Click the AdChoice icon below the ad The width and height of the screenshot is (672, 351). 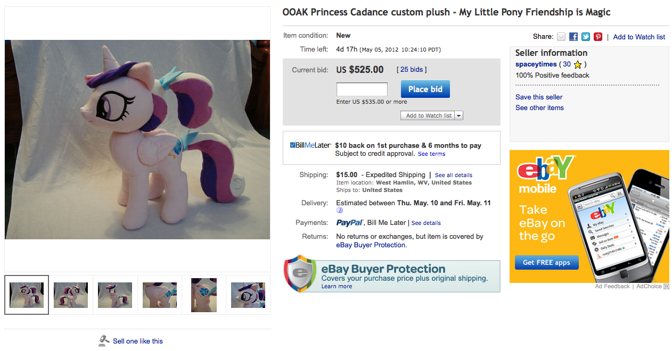click(x=666, y=287)
